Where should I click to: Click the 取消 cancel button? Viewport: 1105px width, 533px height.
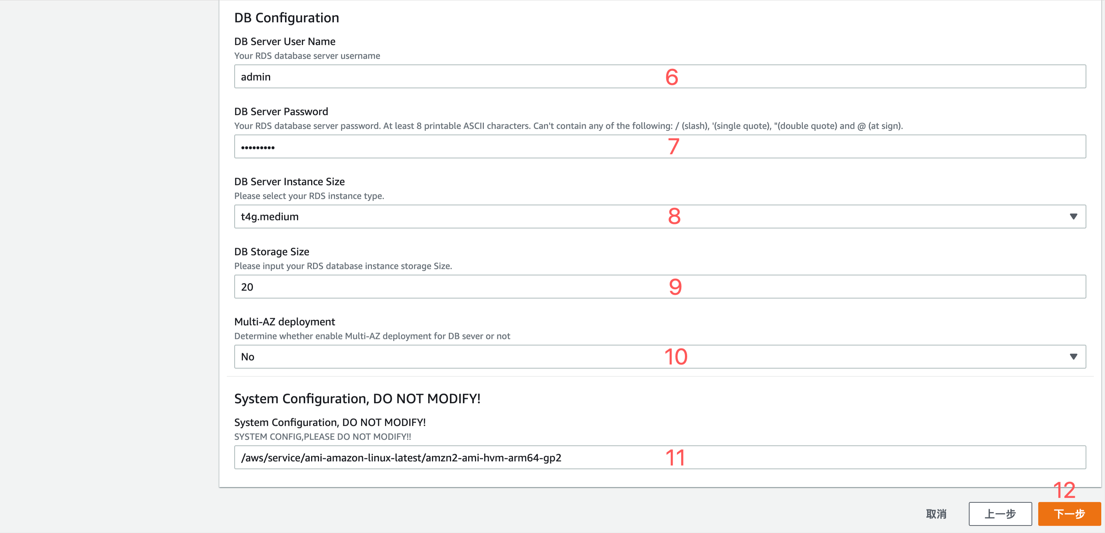pyautogui.click(x=936, y=514)
